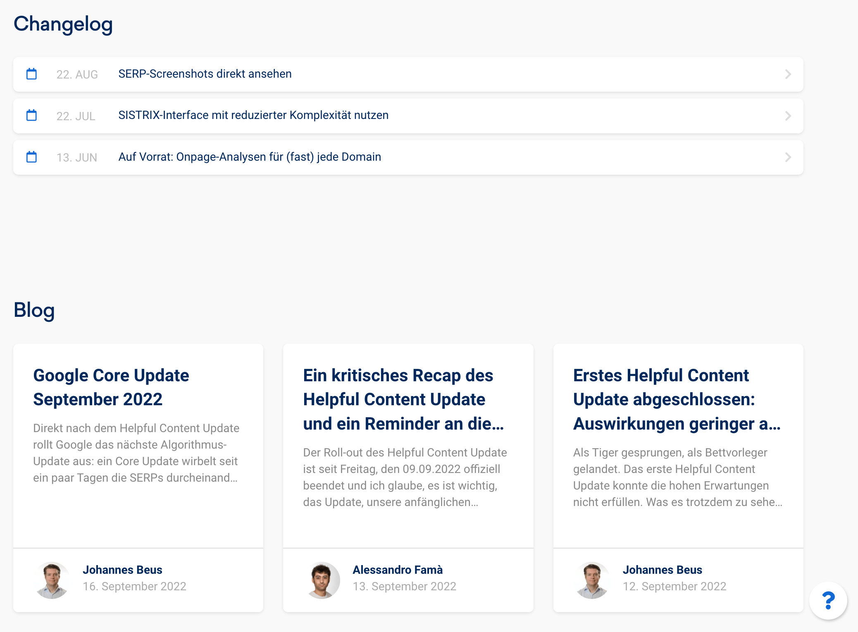Open 'Google Core Update September 2022' article

pos(111,387)
